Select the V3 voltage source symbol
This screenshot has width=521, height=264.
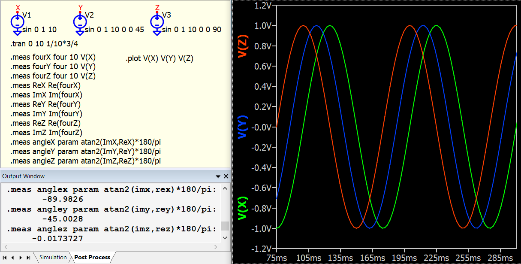[x=157, y=22]
